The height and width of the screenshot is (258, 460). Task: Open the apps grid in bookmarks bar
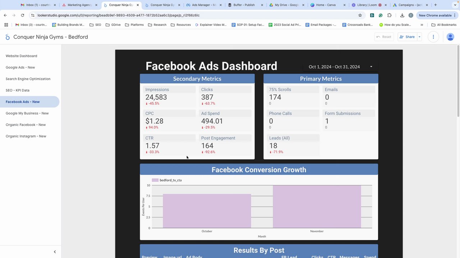point(6,25)
